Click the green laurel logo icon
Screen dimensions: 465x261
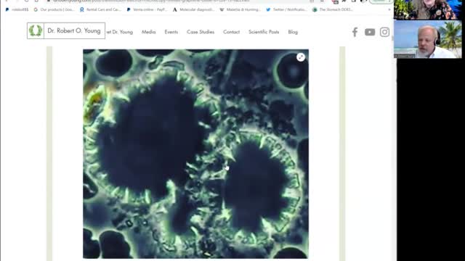point(36,30)
